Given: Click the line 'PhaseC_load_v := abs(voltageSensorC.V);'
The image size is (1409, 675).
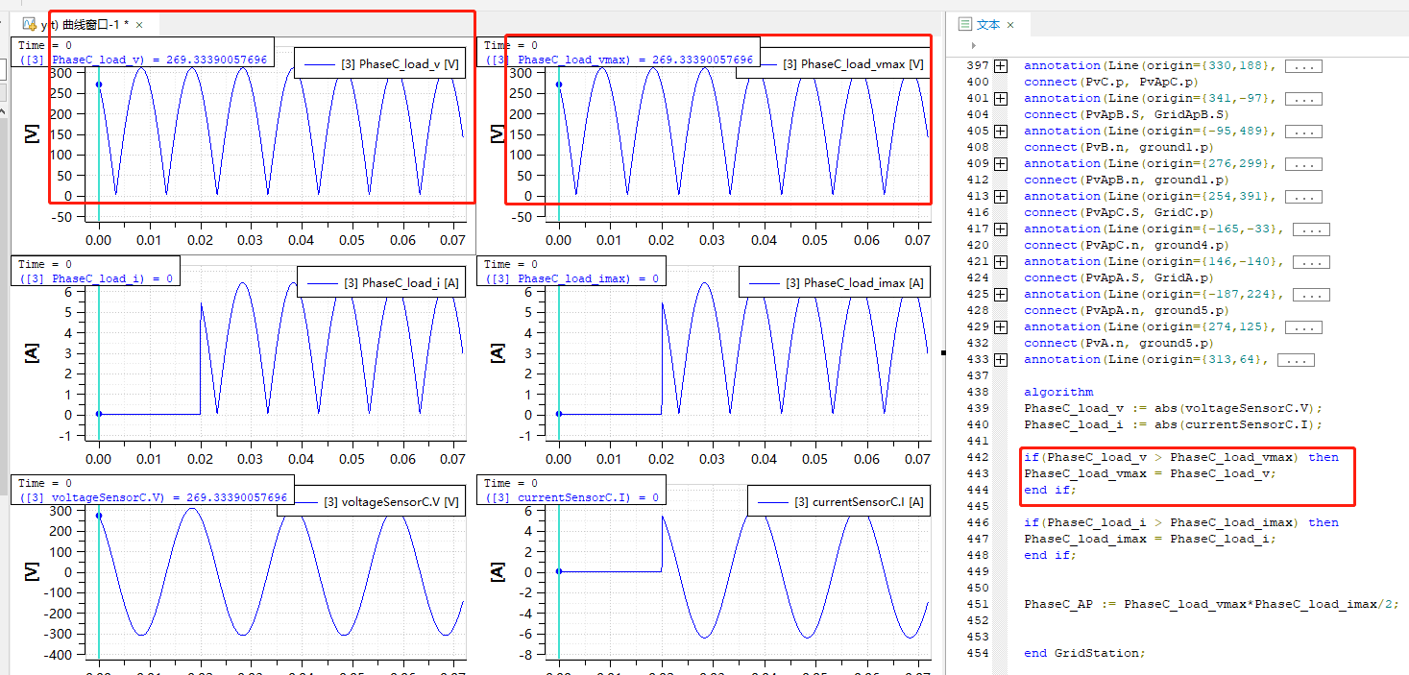Looking at the screenshot, I should [x=1173, y=408].
